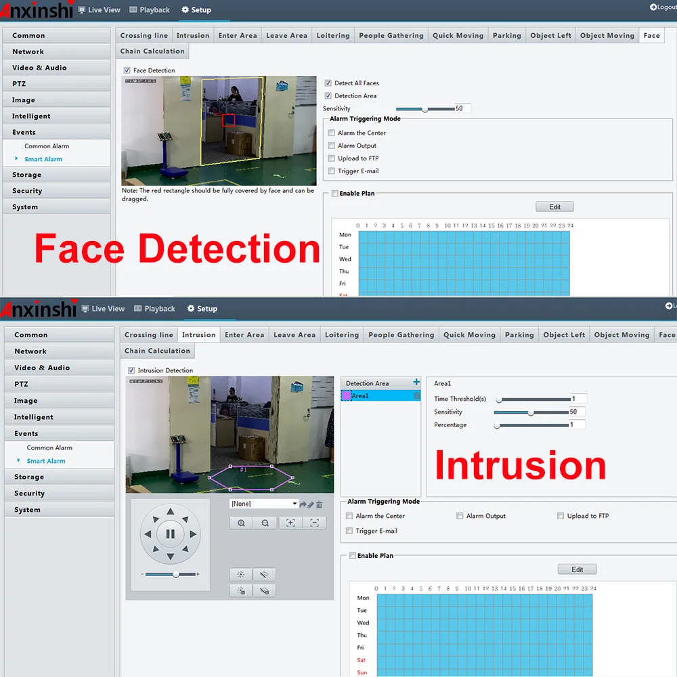This screenshot has width=677, height=677.
Task: Open Live View on Intrusion page header
Action: (x=103, y=308)
